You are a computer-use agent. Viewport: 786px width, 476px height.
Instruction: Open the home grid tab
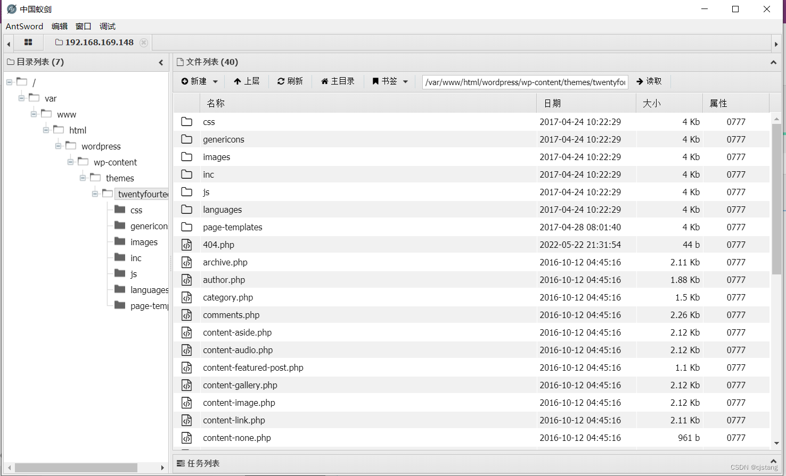pos(28,43)
